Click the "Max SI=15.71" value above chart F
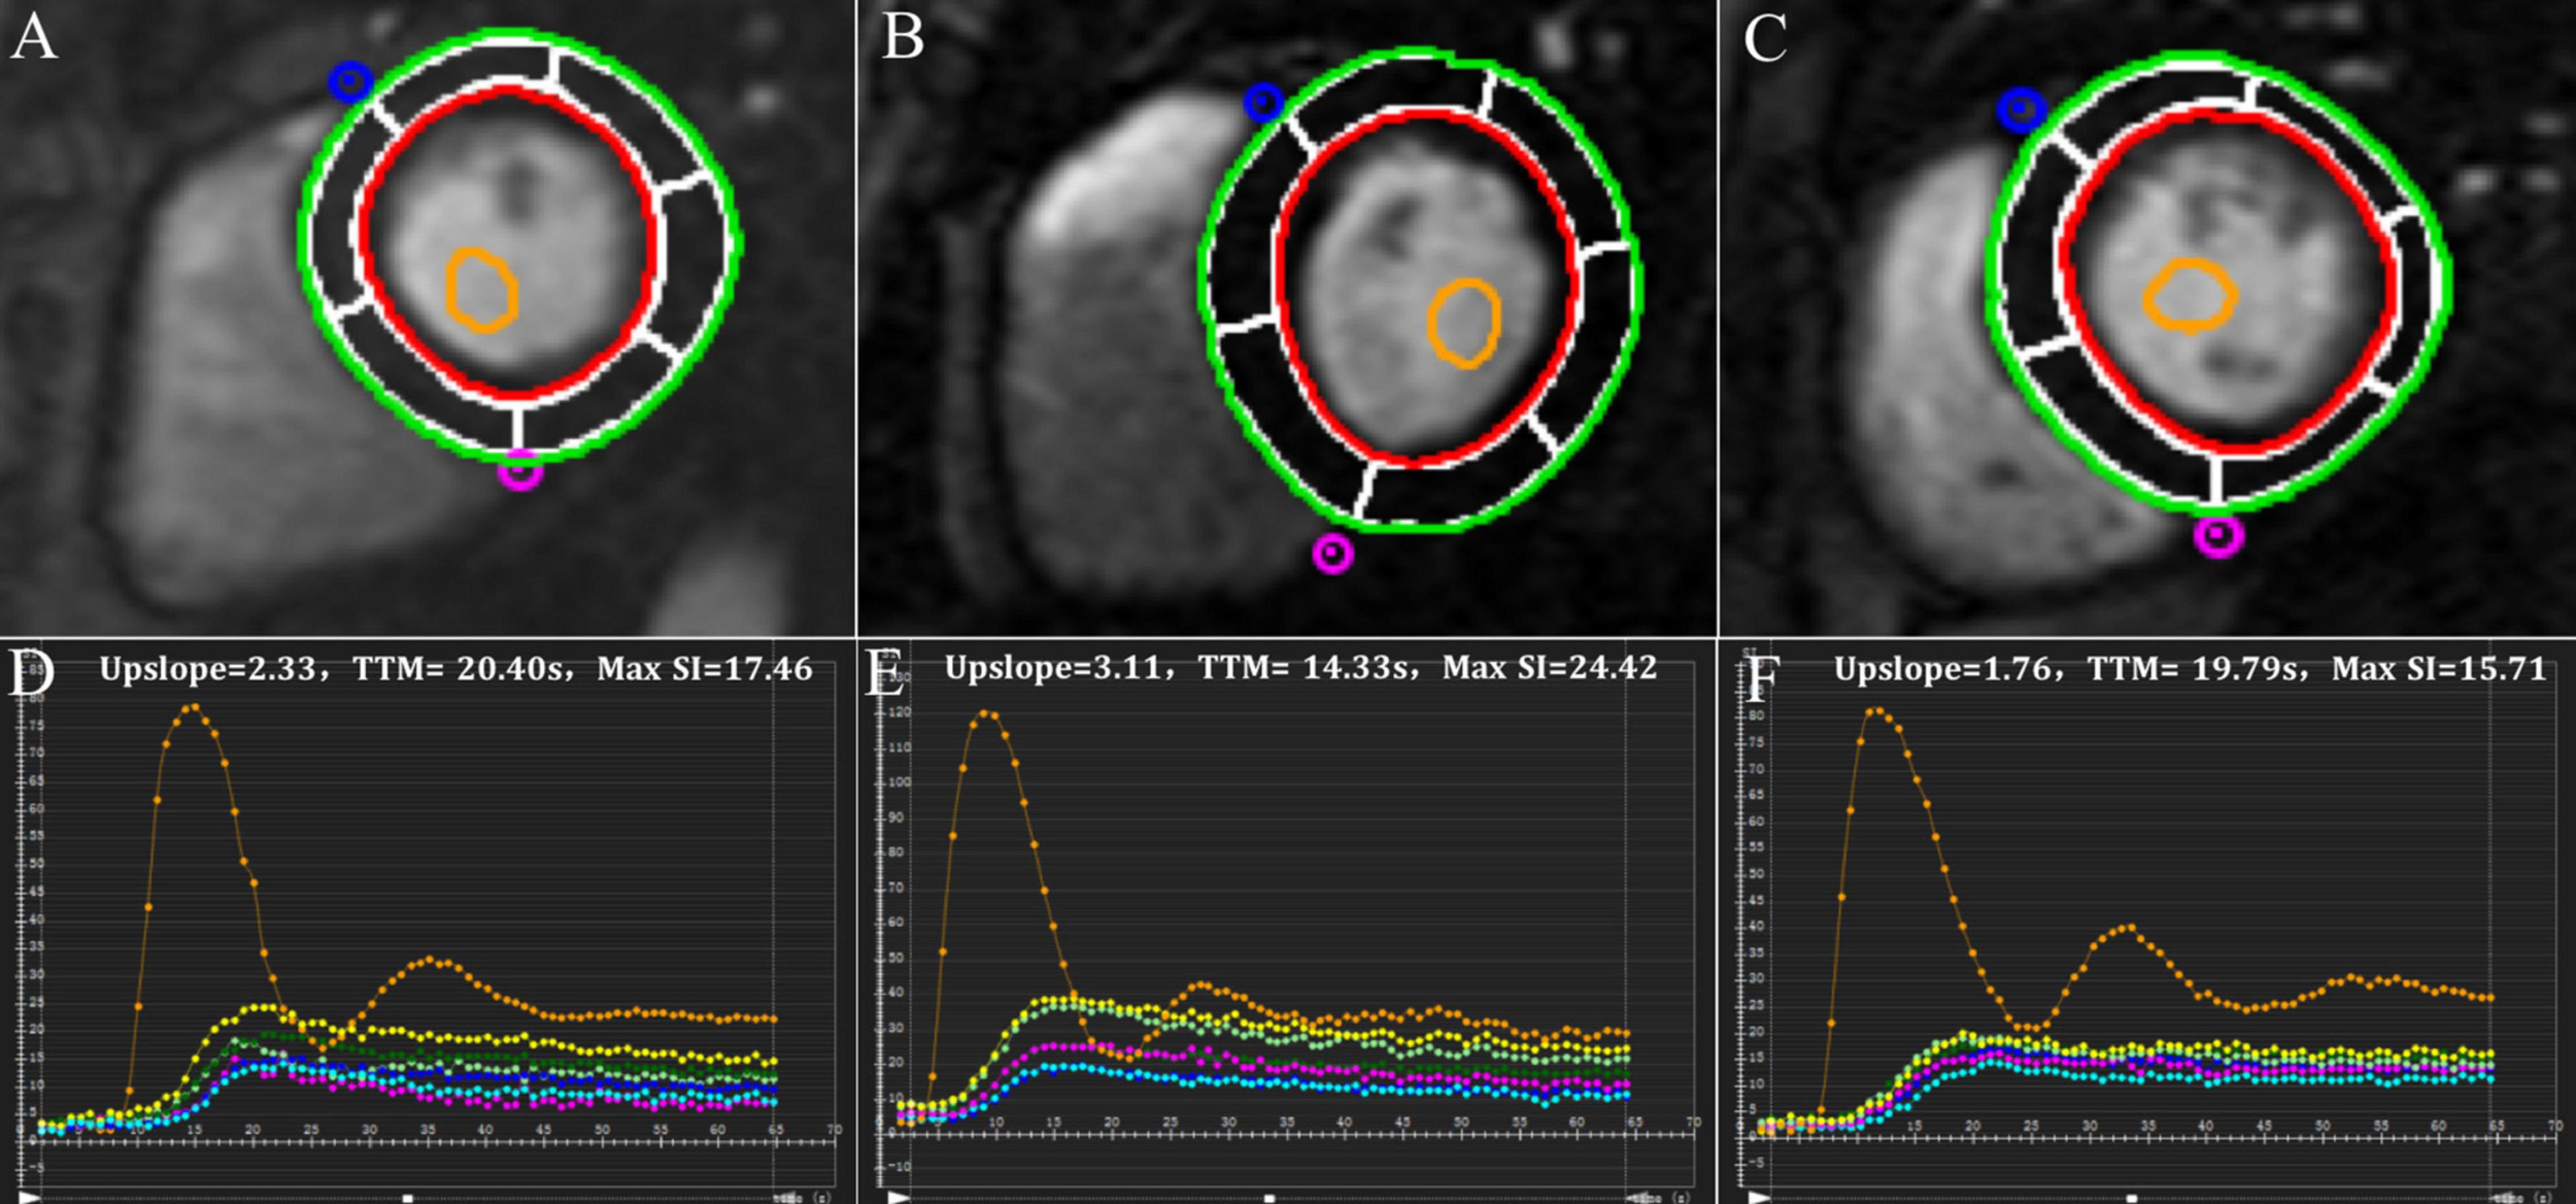This screenshot has width=2576, height=1204. (x=2439, y=669)
